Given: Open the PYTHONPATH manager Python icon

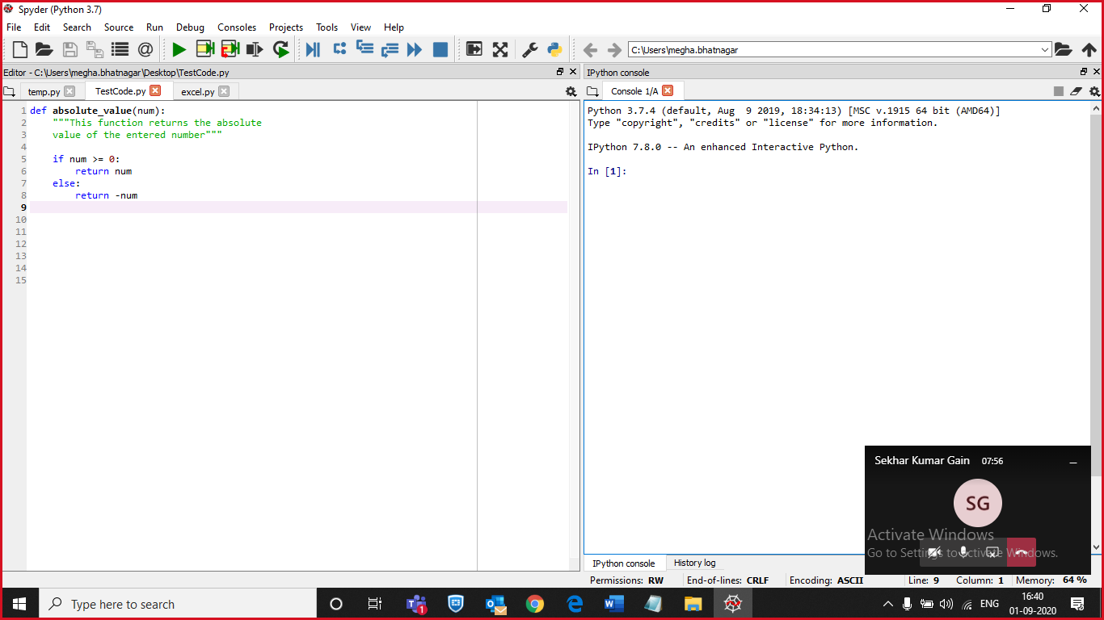Looking at the screenshot, I should tap(554, 50).
